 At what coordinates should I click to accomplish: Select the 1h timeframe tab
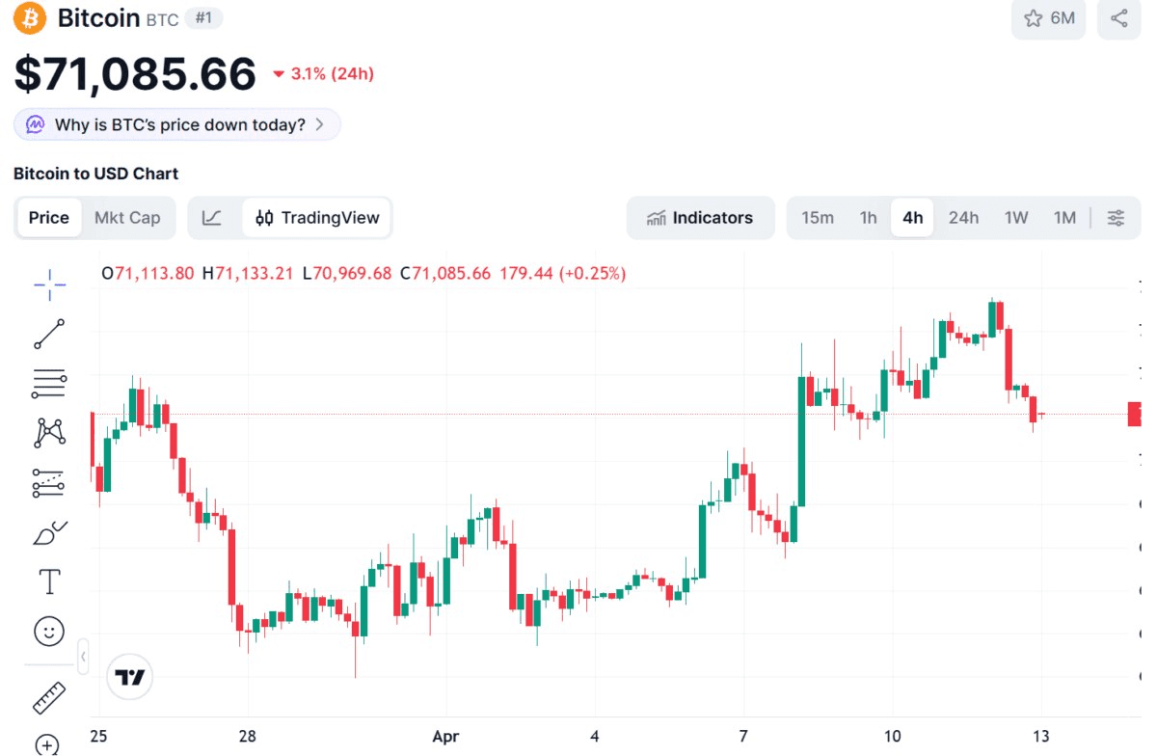tap(868, 218)
